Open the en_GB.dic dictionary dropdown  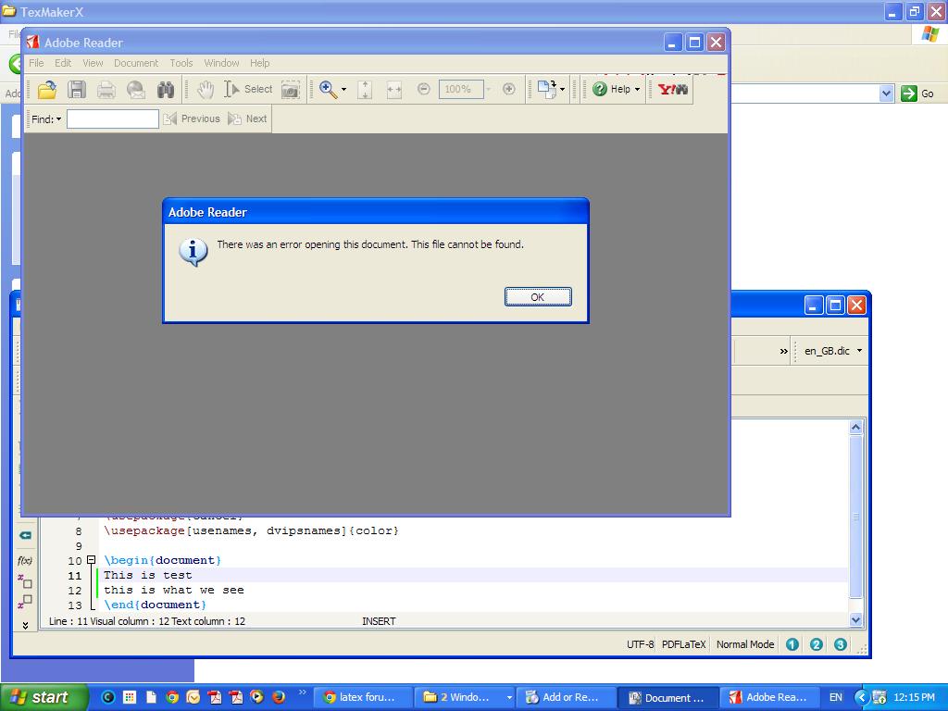[x=832, y=351]
